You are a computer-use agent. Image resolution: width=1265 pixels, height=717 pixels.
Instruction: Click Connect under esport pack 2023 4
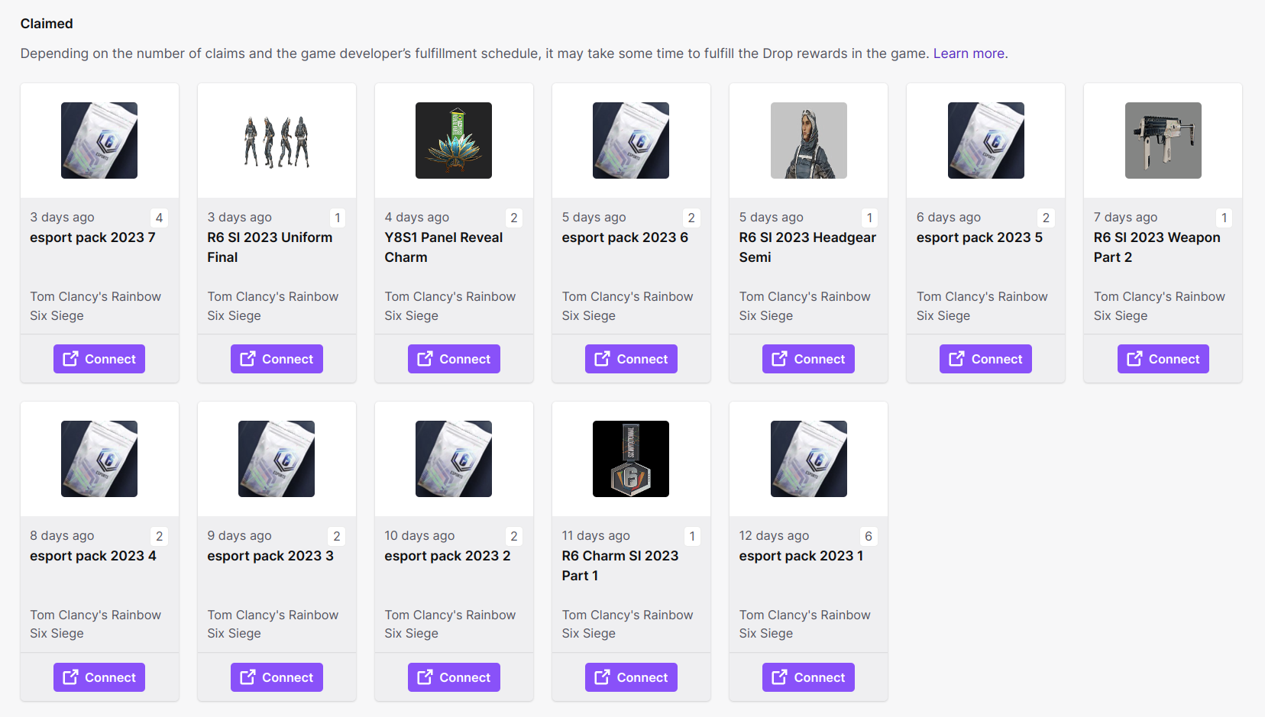[99, 677]
